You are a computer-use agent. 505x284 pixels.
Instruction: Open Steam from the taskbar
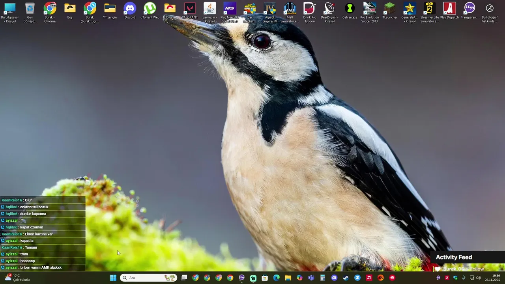pos(346,278)
